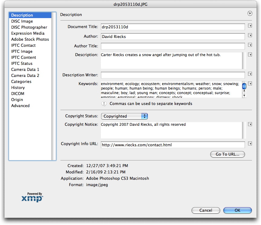Viewport: 261px width, 225px height.
Task: Select the DICOM panel
Action: [30, 93]
